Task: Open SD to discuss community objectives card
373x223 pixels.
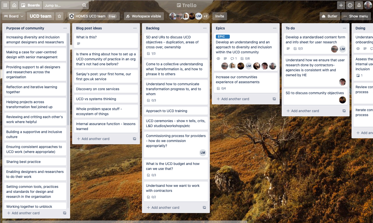Action: pos(316,97)
